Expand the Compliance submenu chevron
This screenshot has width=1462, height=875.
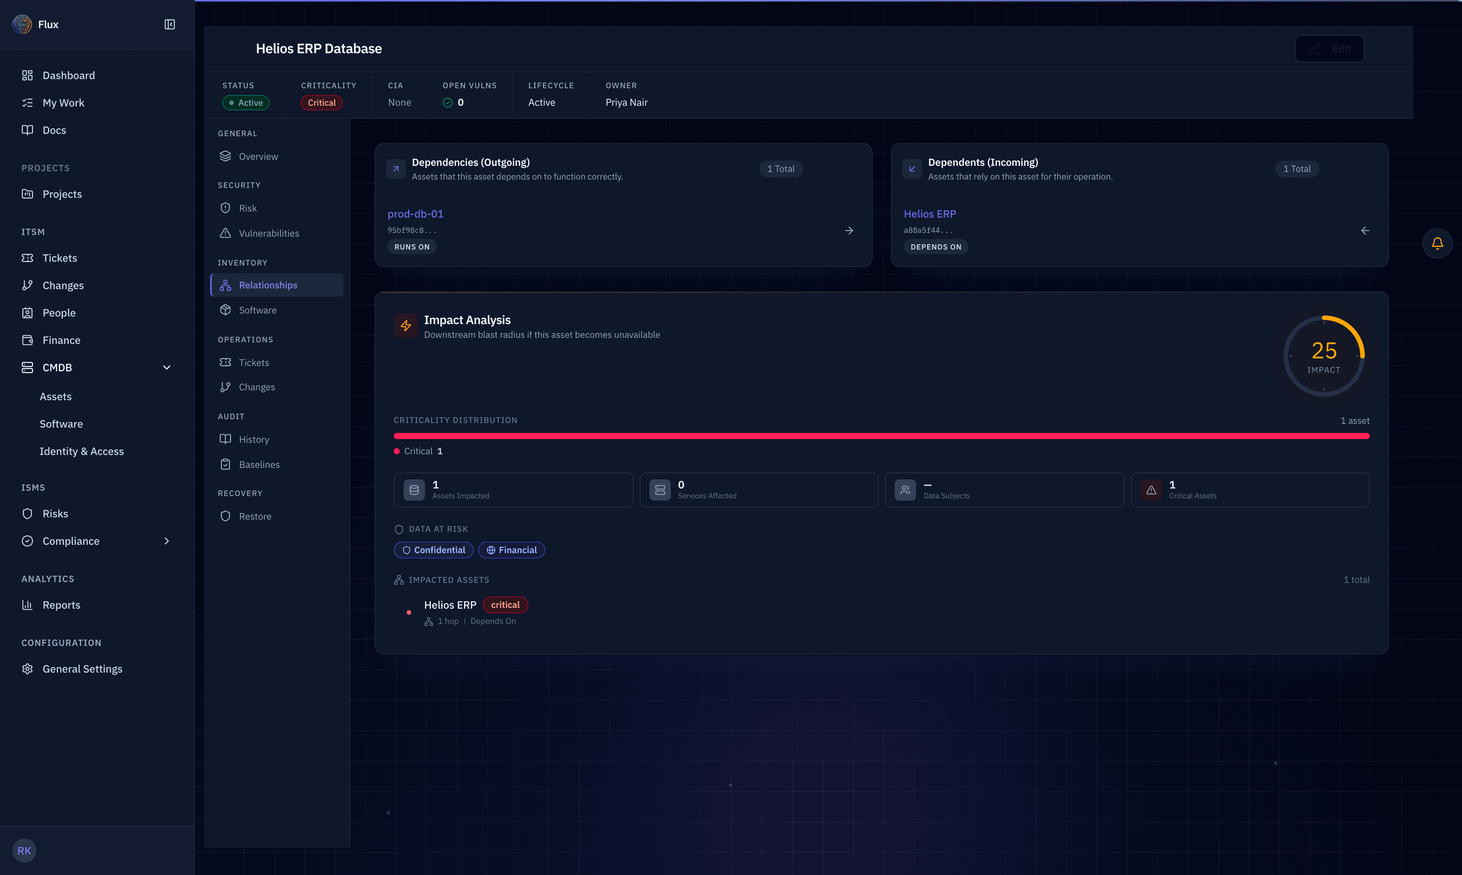[167, 541]
